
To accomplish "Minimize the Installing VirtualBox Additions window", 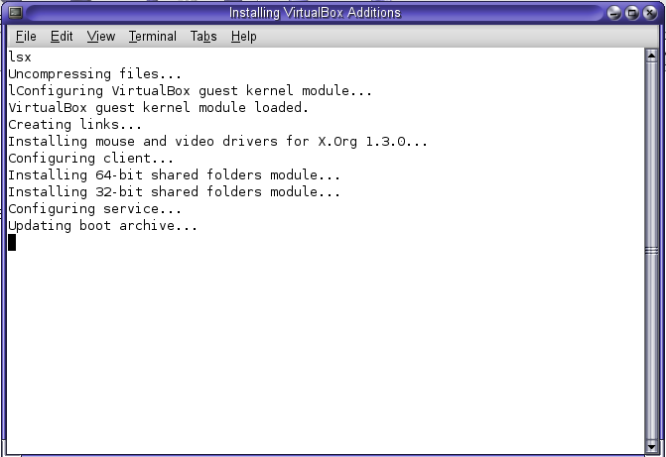I will click(613, 13).
